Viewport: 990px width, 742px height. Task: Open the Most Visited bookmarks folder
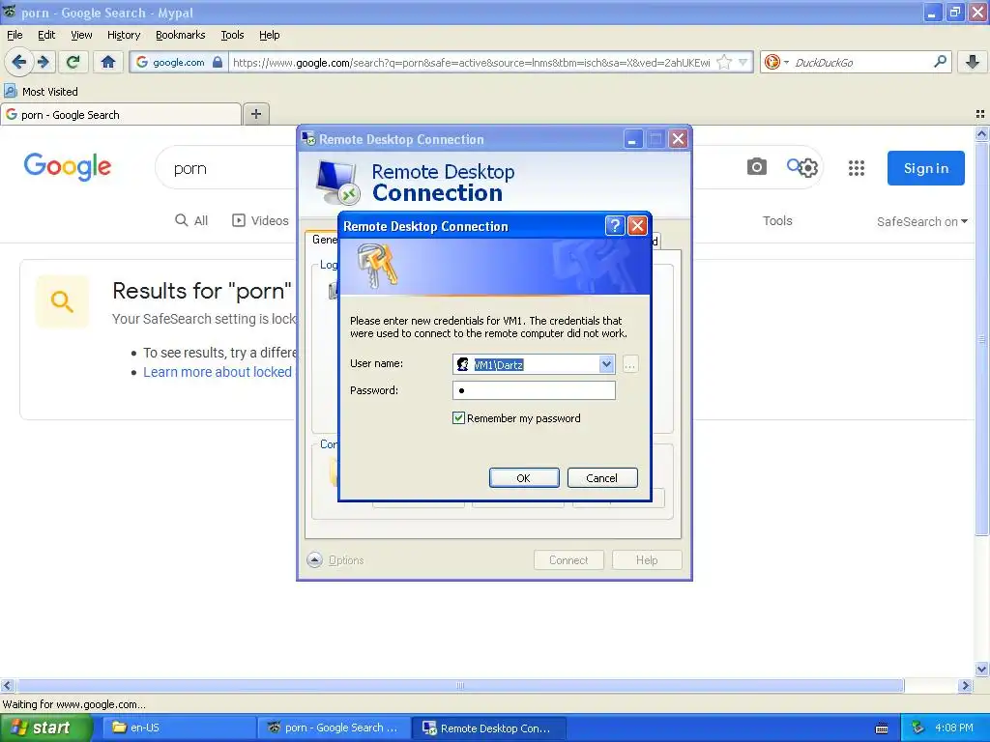41,92
